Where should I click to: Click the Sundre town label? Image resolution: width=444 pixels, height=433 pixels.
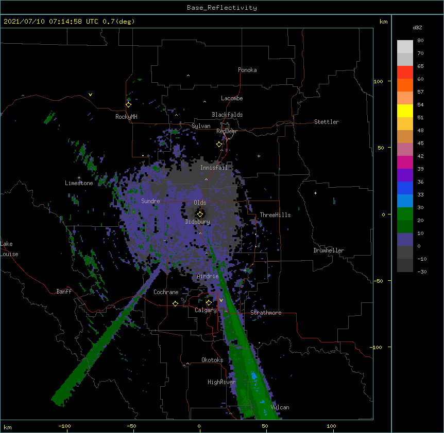point(150,201)
